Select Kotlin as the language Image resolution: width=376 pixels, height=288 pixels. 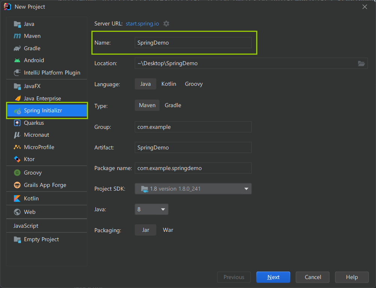tap(169, 84)
